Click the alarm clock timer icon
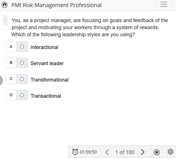 tap(75, 152)
